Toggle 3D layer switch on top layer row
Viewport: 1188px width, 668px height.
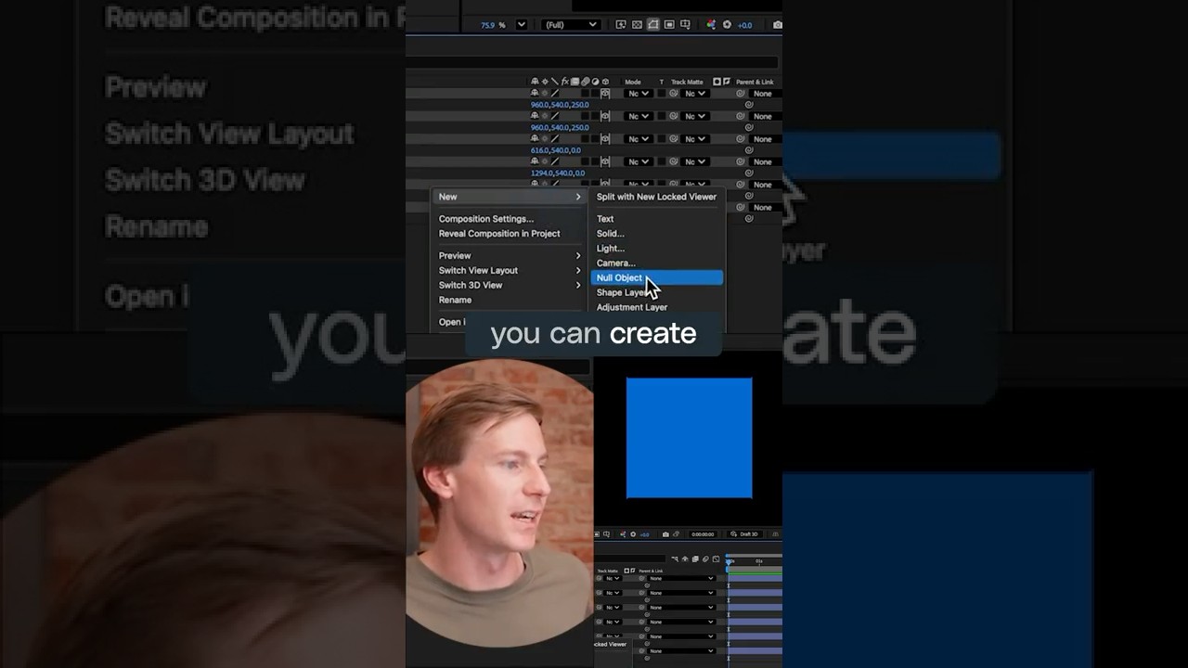(605, 93)
